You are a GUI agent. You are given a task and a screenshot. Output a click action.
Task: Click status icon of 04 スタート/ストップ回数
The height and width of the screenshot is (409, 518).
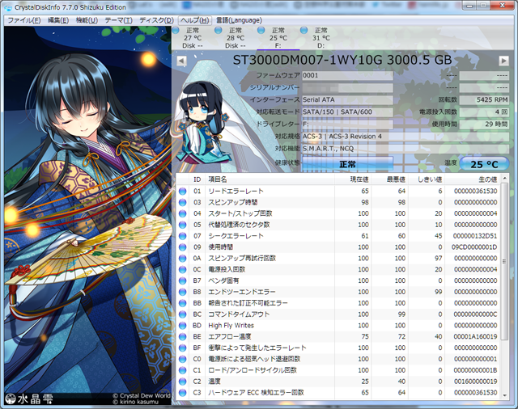click(x=182, y=213)
